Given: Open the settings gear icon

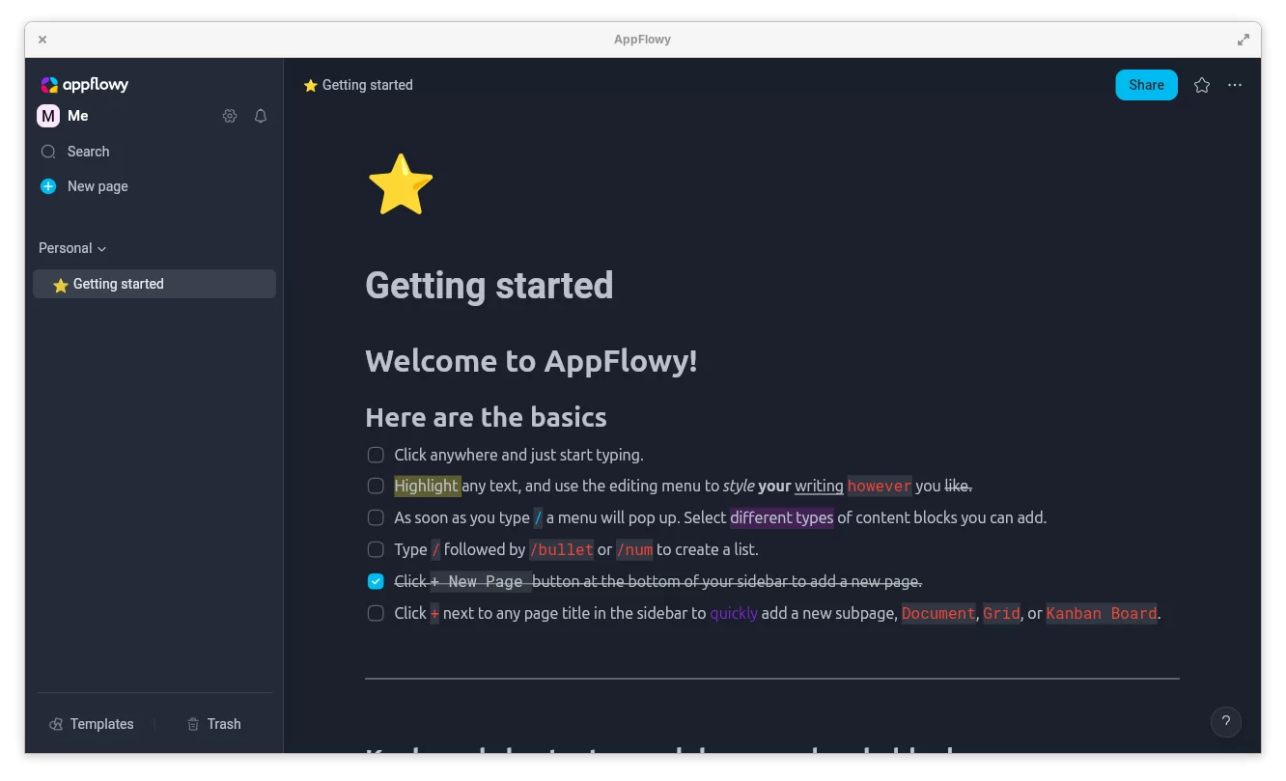Looking at the screenshot, I should tap(230, 116).
